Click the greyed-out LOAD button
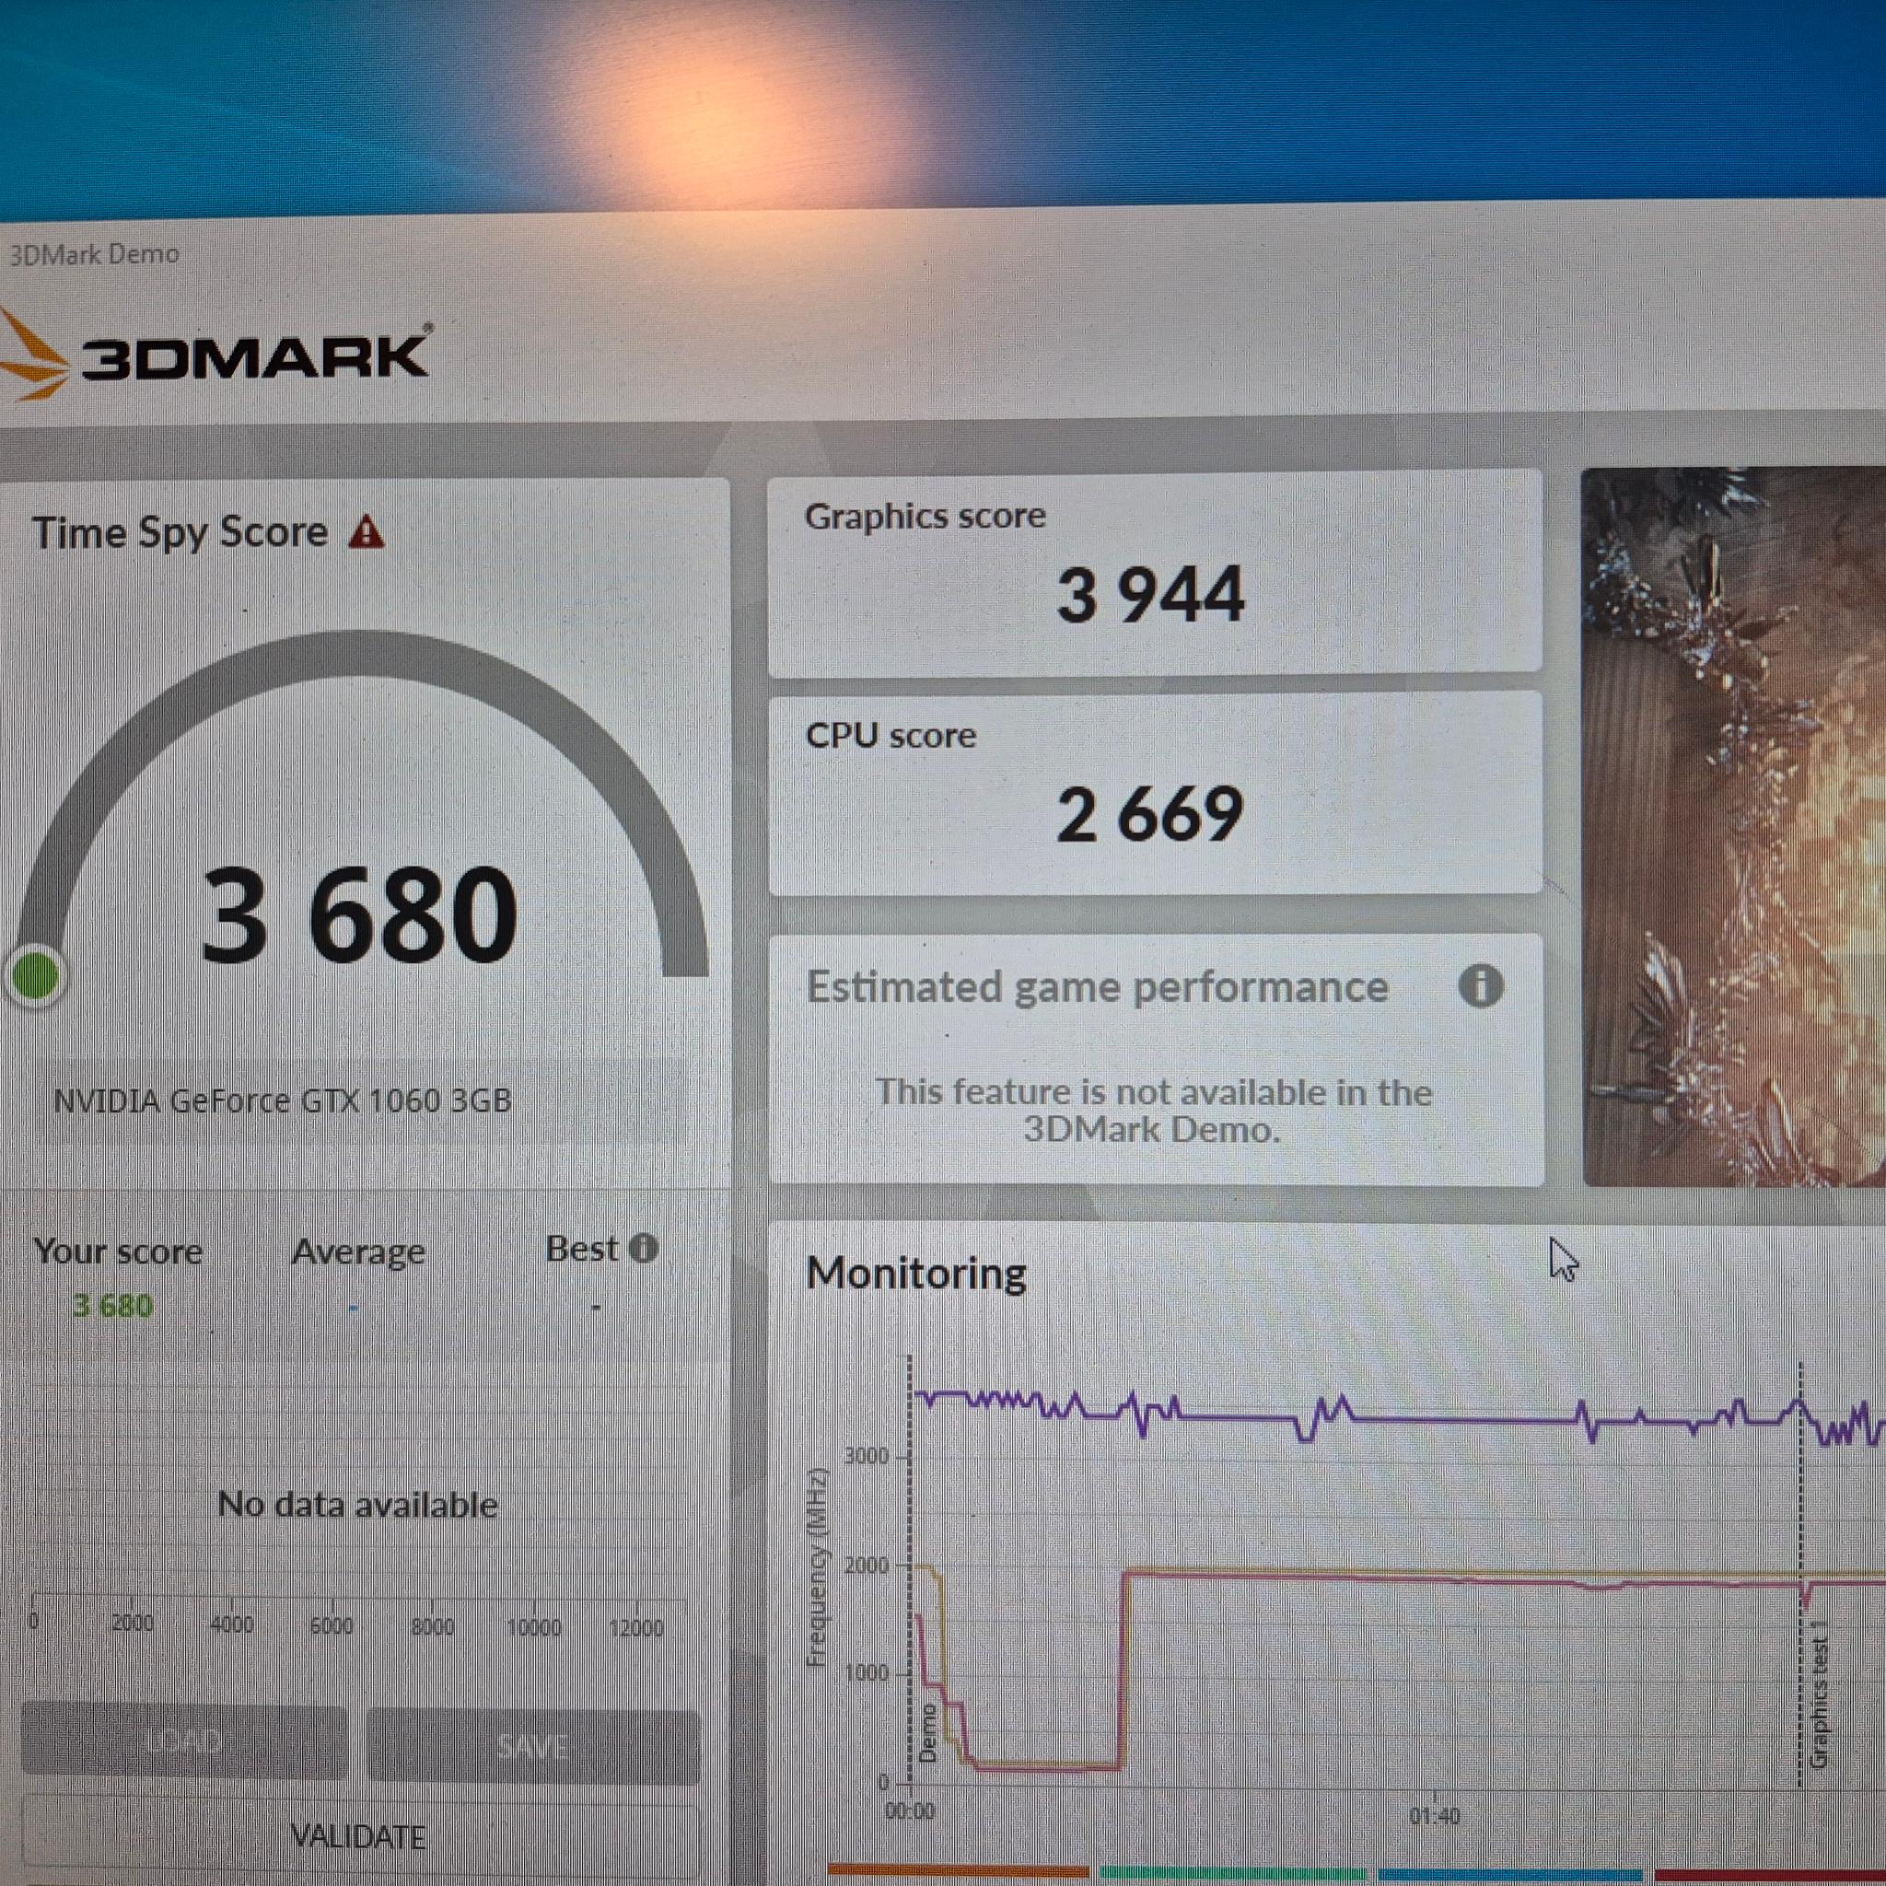Screen dimensions: 1886x1886 183,1742
